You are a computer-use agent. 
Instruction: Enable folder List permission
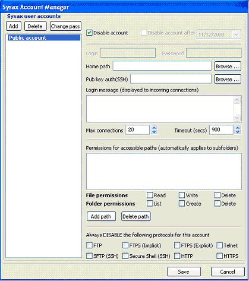150,203
